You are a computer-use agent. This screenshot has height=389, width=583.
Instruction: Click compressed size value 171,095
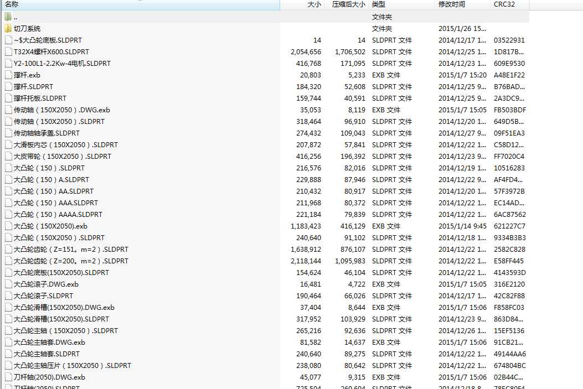(353, 64)
